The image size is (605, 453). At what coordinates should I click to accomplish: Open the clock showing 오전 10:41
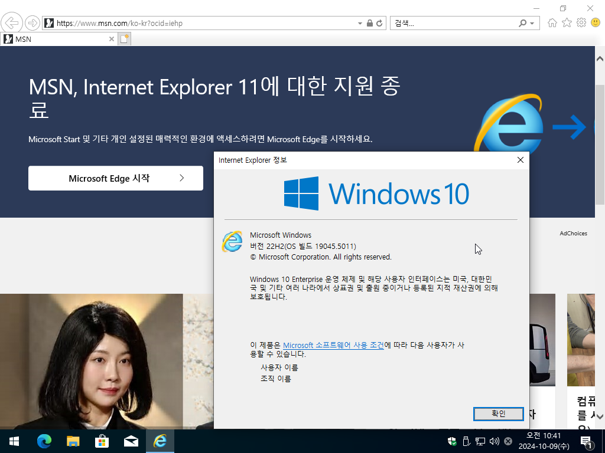click(x=544, y=441)
